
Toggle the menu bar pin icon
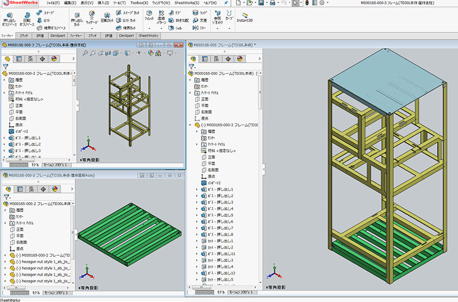point(226,3)
